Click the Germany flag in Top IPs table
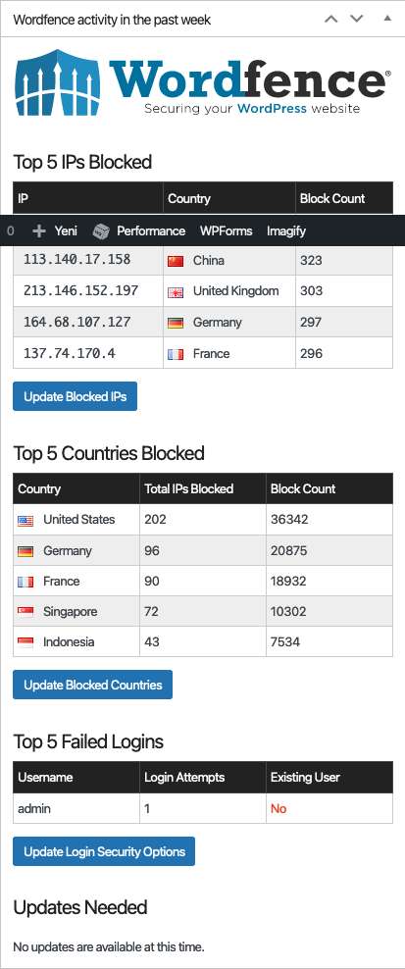Viewport: 405px width, 969px height. (176, 323)
